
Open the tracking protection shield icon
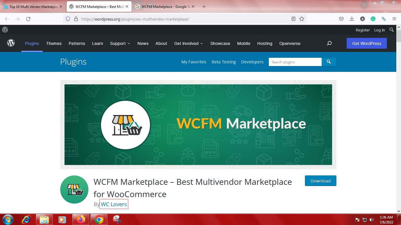click(x=68, y=19)
